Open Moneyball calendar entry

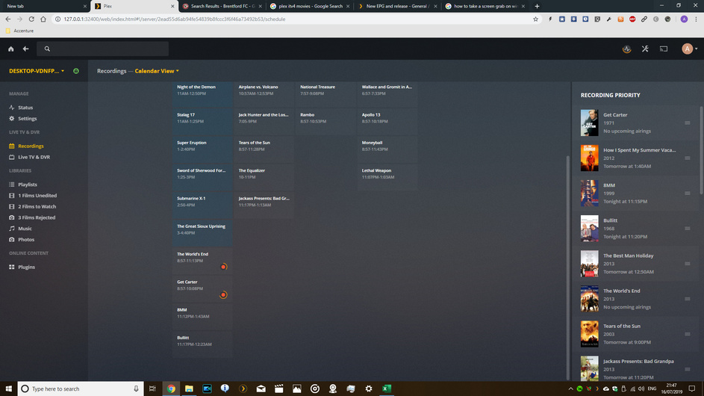tap(387, 149)
